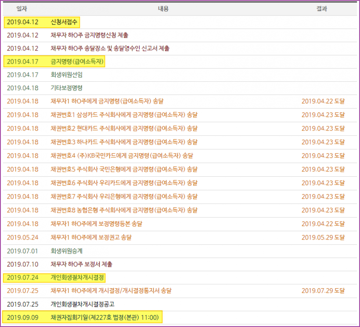The width and height of the screenshot is (360, 327).
Task: Select the 회생위원승계 entry
Action: pyautogui.click(x=66, y=251)
